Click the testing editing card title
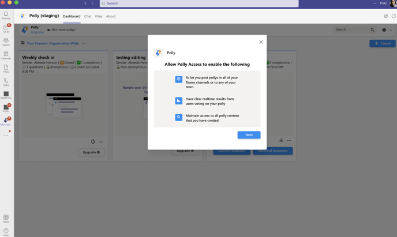Image resolution: width=397 pixels, height=237 pixels. 131,58
